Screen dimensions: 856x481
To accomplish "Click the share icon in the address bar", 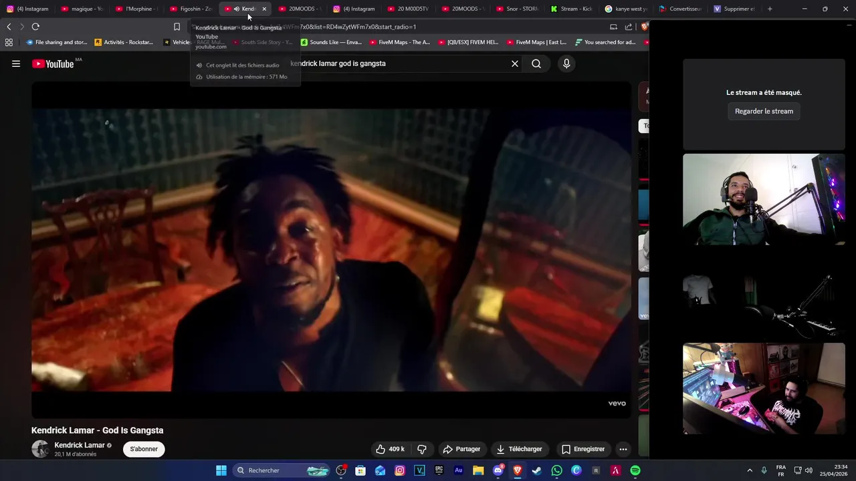I will [x=629, y=27].
